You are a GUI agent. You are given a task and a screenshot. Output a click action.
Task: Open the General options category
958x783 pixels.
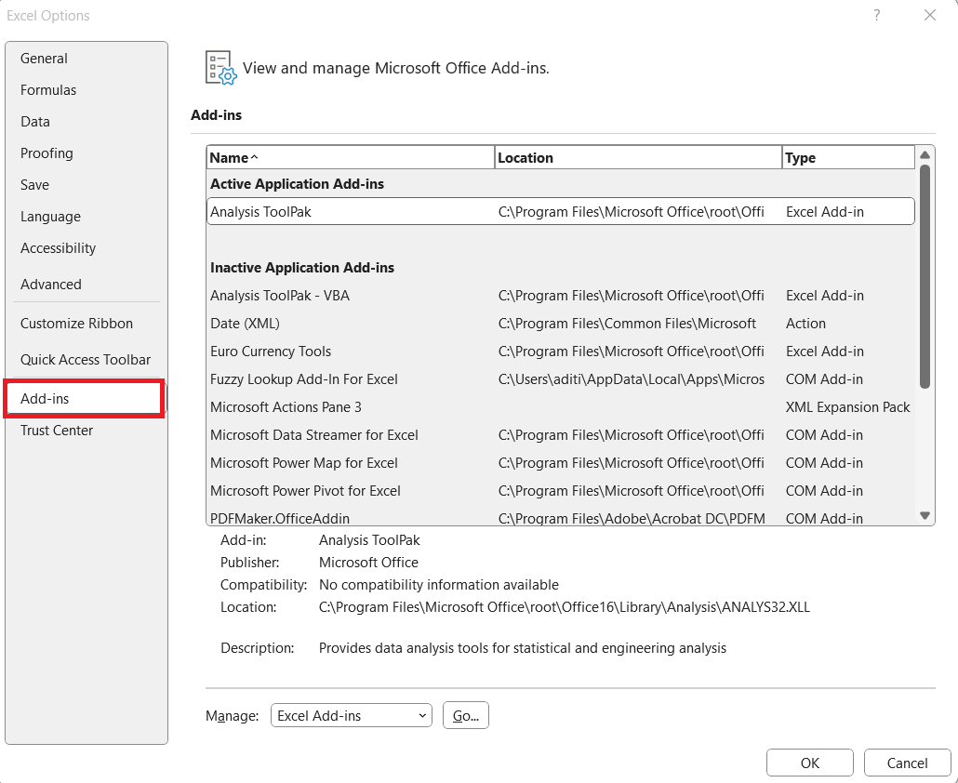tap(86, 58)
